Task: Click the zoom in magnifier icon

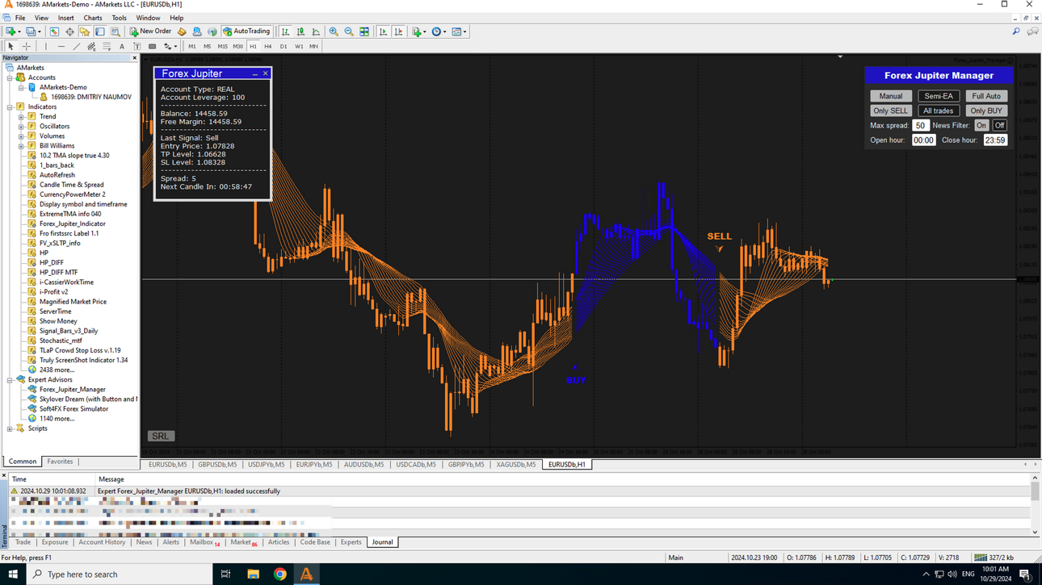Action: [334, 31]
